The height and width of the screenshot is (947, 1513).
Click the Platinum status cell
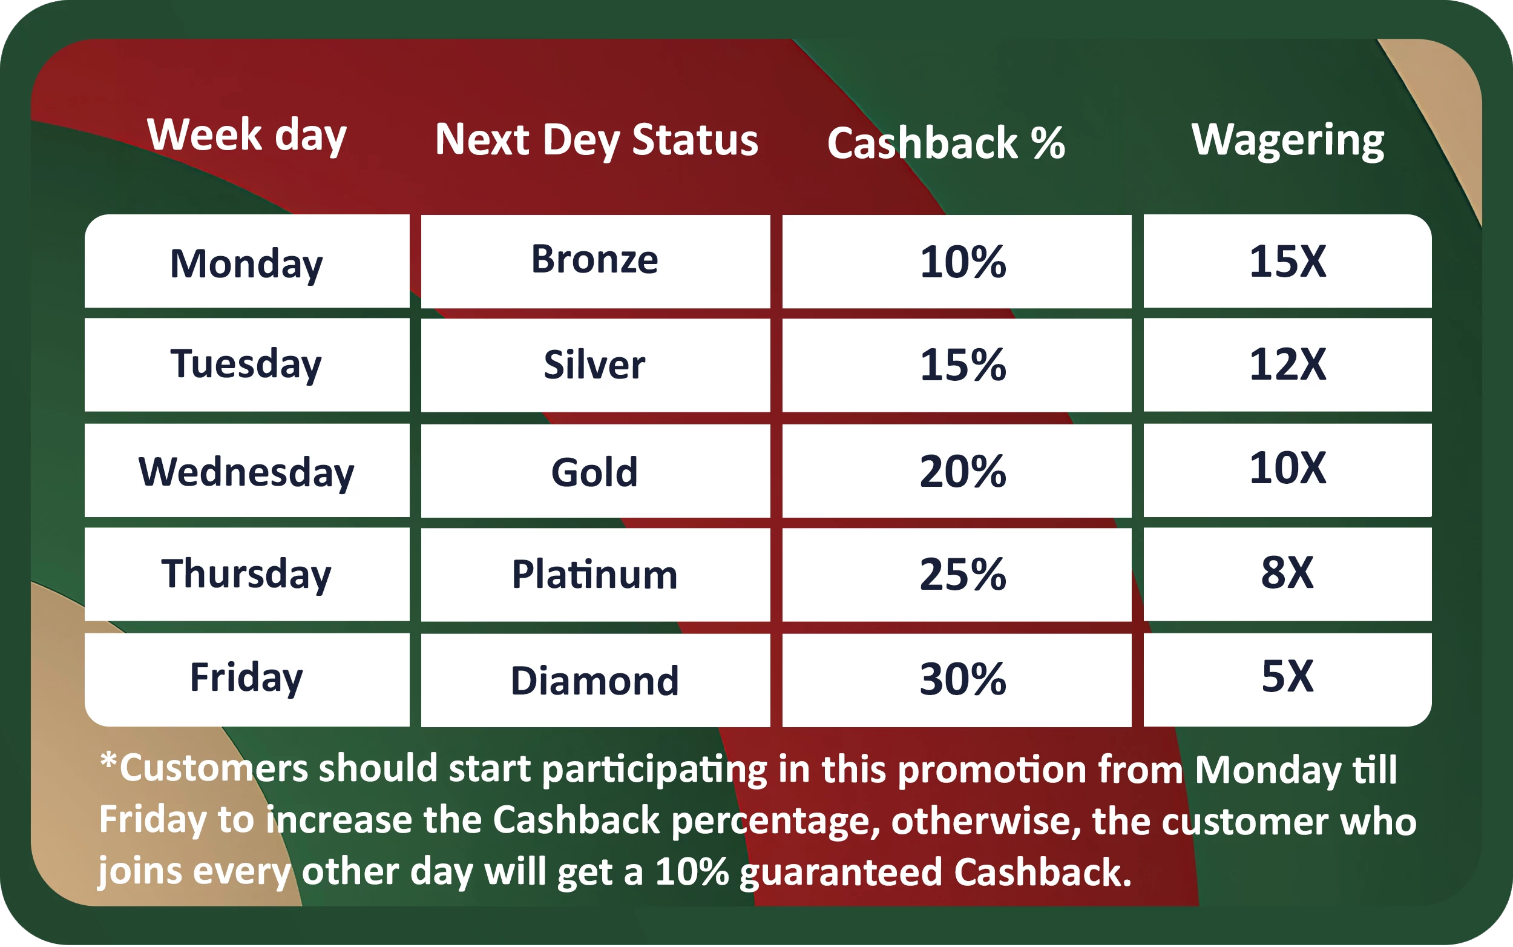click(595, 575)
